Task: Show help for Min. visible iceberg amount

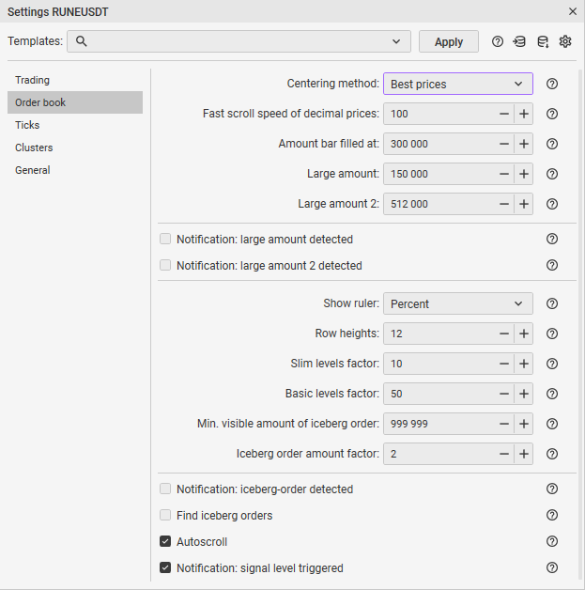Action: pos(552,424)
